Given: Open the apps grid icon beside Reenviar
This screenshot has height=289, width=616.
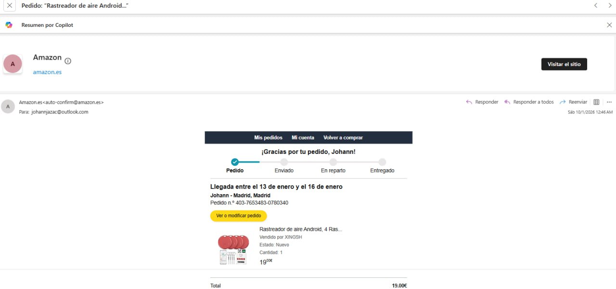Looking at the screenshot, I should point(596,102).
